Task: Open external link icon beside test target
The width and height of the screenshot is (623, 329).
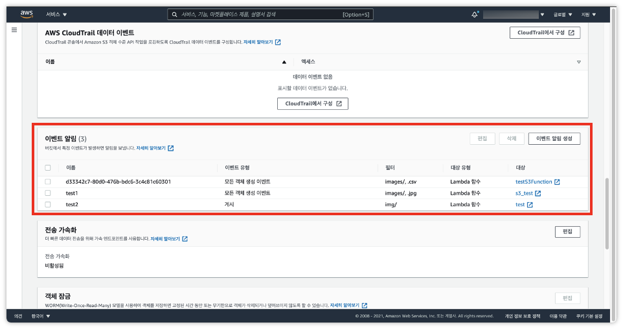Action: 530,205
